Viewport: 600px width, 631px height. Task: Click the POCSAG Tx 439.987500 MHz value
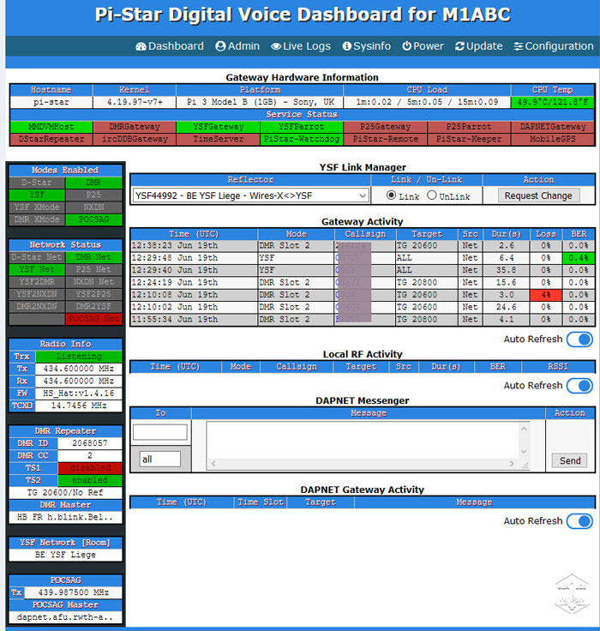pos(73,592)
